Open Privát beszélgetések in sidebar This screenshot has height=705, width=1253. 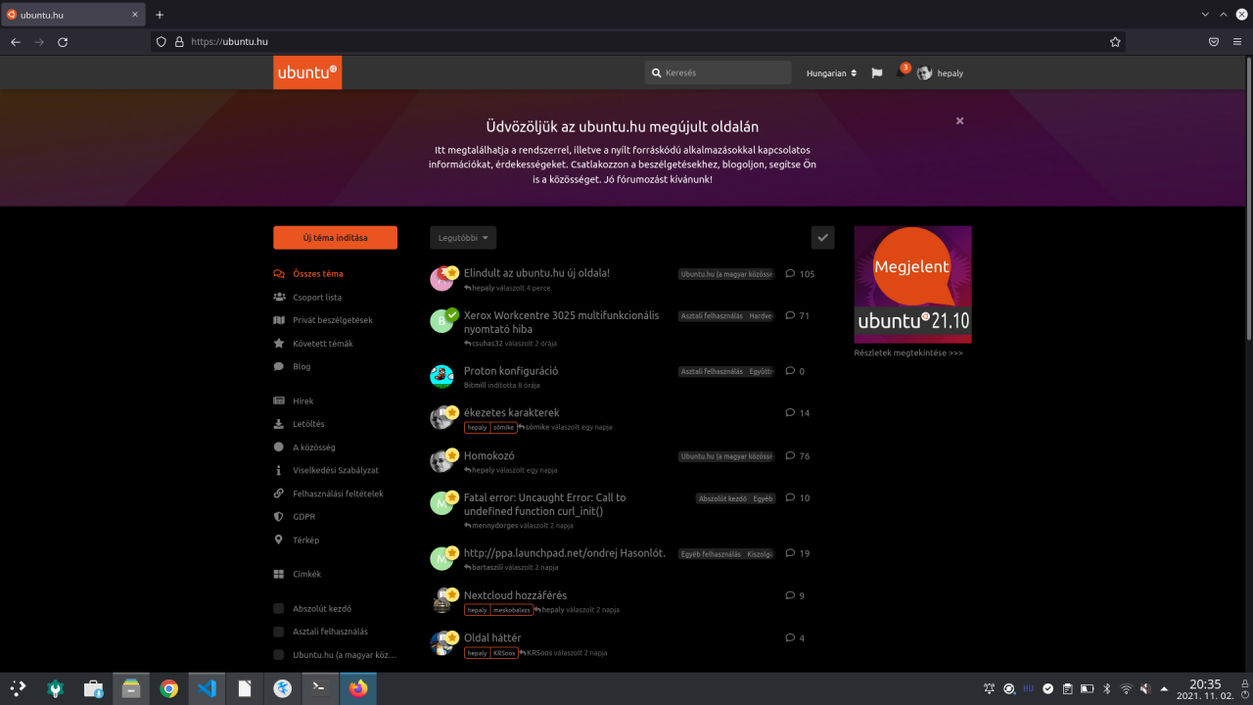click(x=323, y=320)
